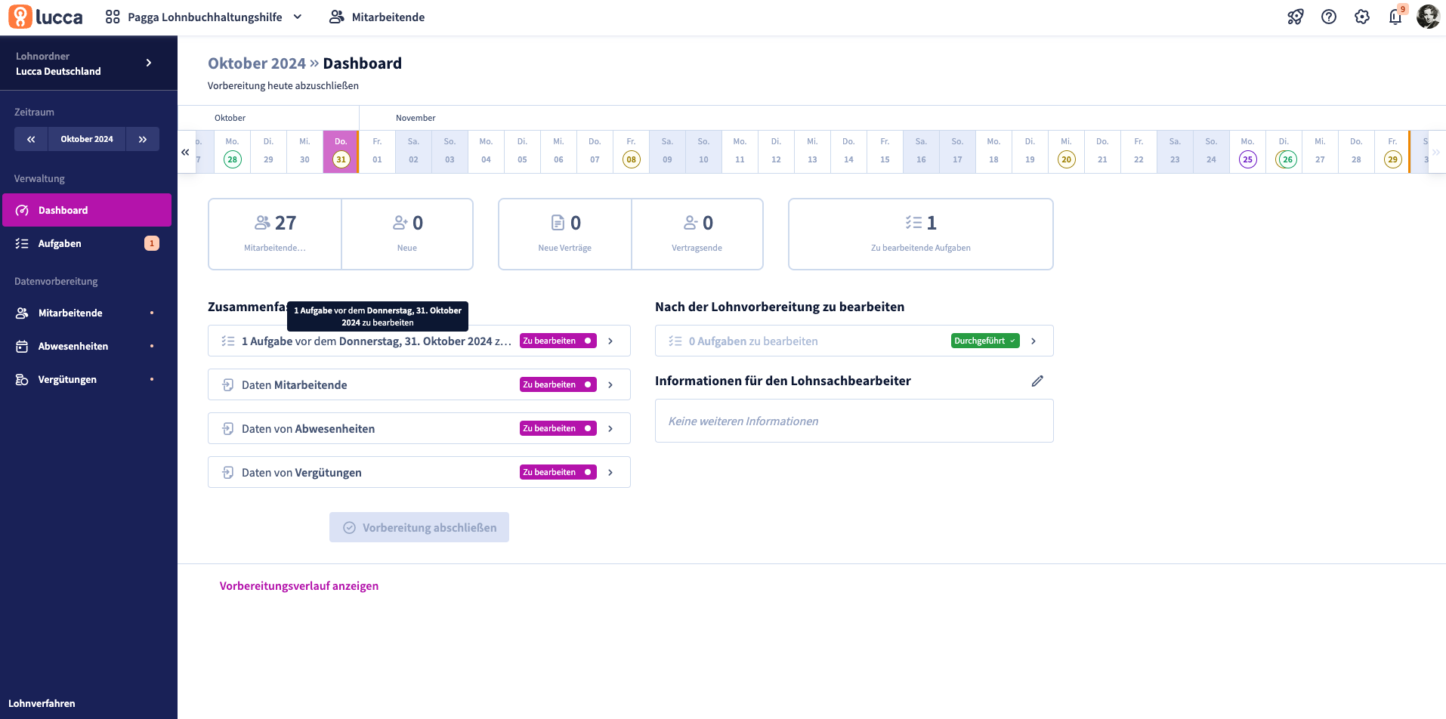Open the notifications bell
Viewport: 1446px width, 719px height.
[1395, 17]
